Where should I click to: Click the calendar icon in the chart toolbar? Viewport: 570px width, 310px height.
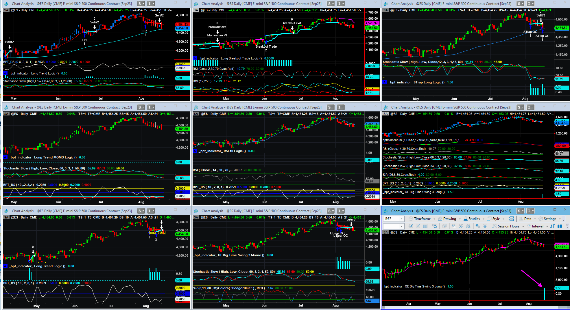pos(425,226)
